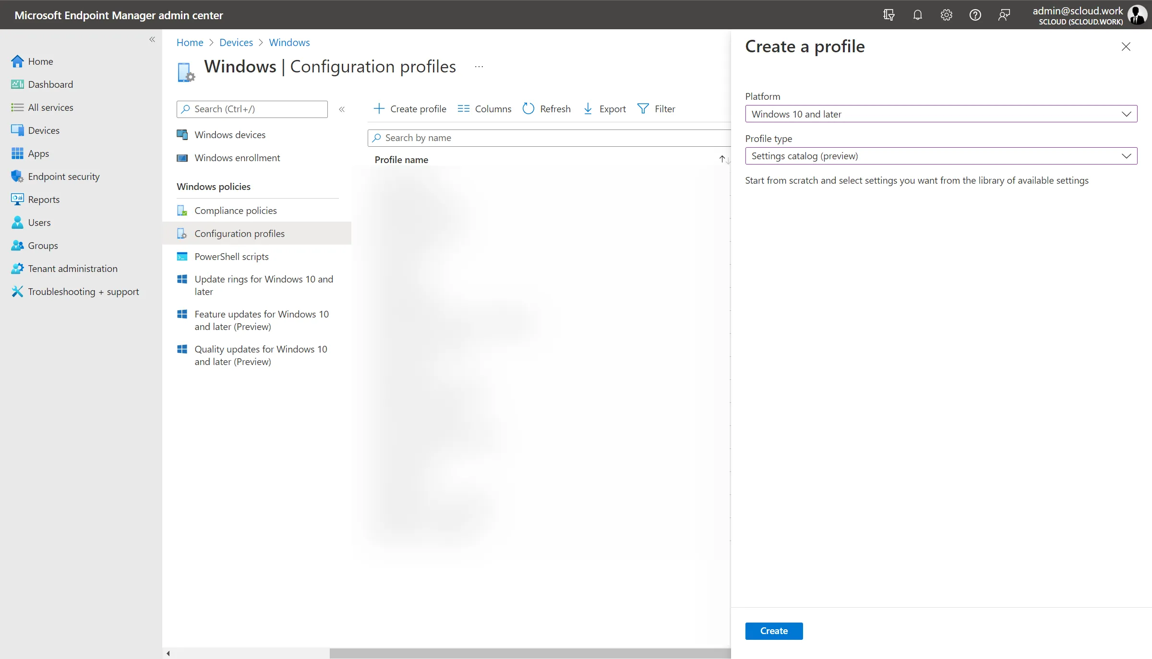Click the blue Create button
1152x659 pixels.
pos(774,631)
